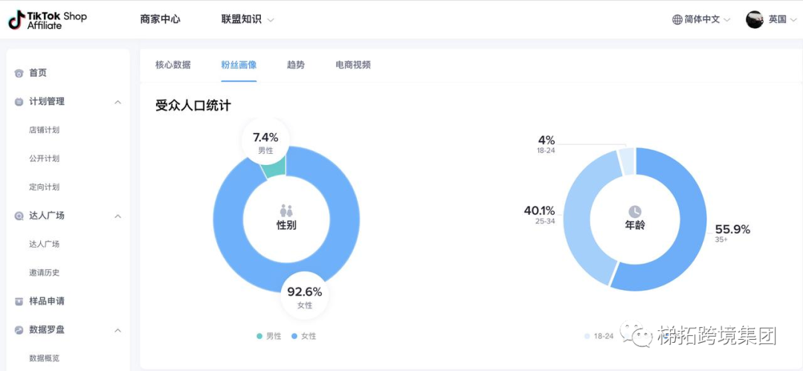Click the user avatar picture
The image size is (803, 371).
click(x=755, y=19)
